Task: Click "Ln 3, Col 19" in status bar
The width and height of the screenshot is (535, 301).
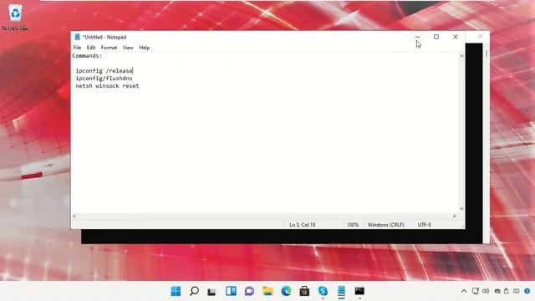Action: pos(303,225)
